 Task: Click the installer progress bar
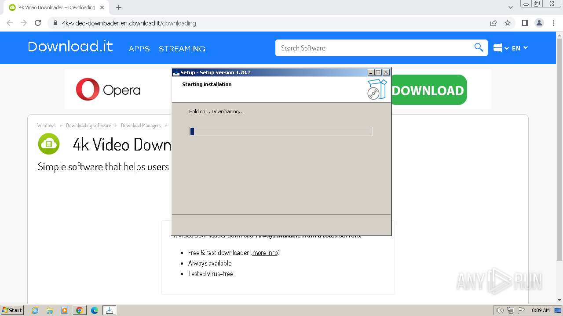tap(281, 131)
